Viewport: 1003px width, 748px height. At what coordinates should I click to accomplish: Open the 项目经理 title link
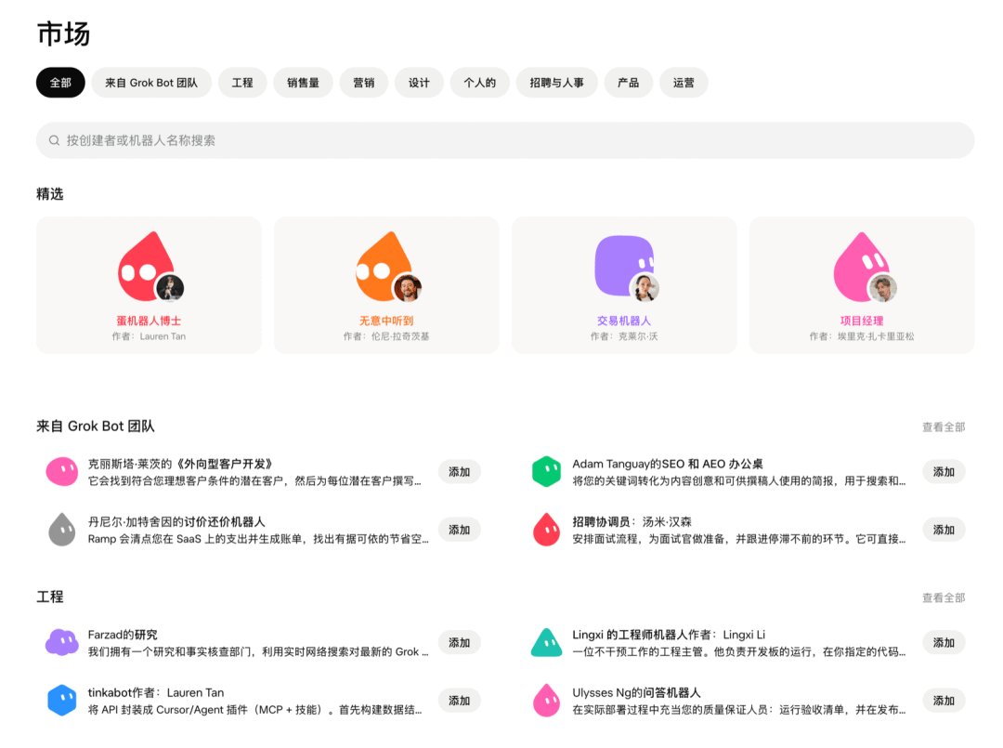point(862,321)
